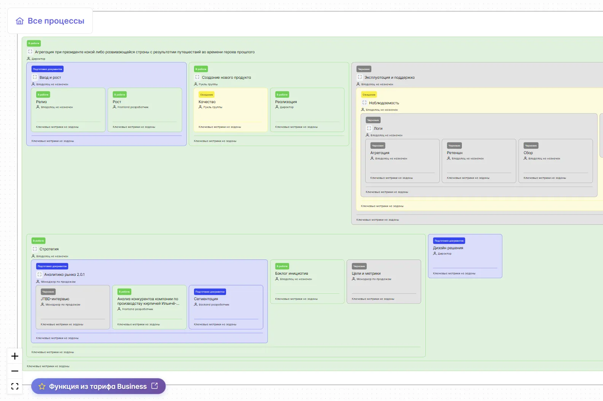Click the frame icon beside Создание нового продукта

click(x=197, y=77)
